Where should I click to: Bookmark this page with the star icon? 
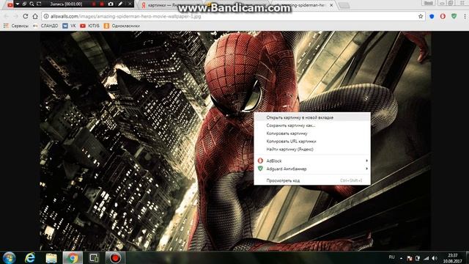[x=421, y=16]
